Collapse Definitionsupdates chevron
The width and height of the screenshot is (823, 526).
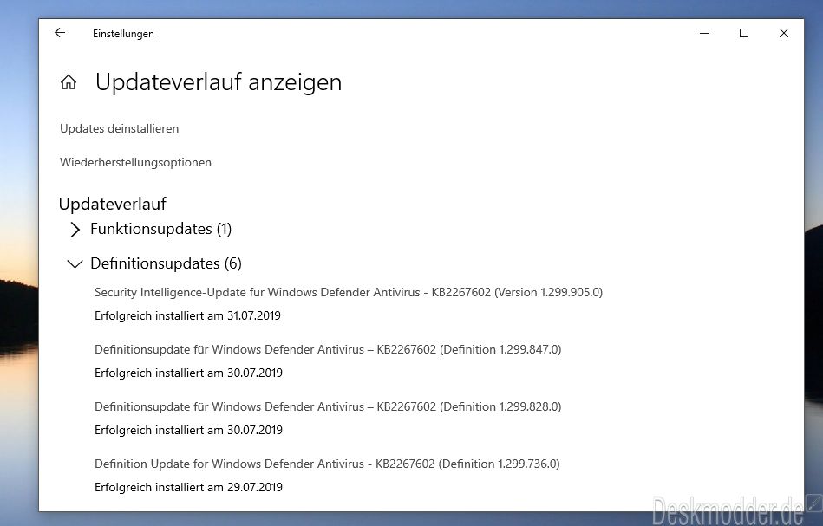[75, 263]
